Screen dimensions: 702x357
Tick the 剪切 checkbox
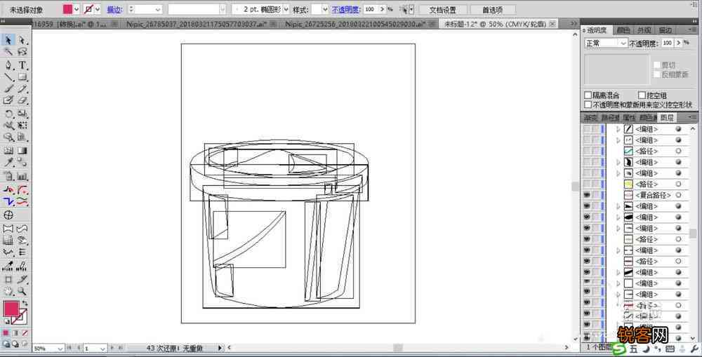[x=656, y=65]
